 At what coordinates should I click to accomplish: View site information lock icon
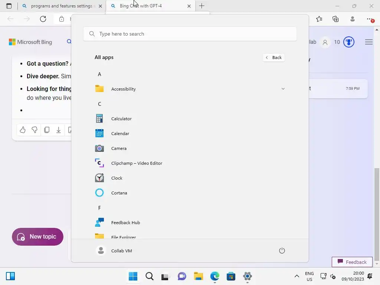tap(62, 19)
